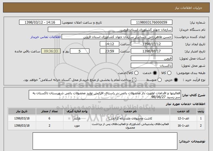The width and height of the screenshot is (213, 151).
Task: Click need date of row 1
Action: click(x=22, y=118)
